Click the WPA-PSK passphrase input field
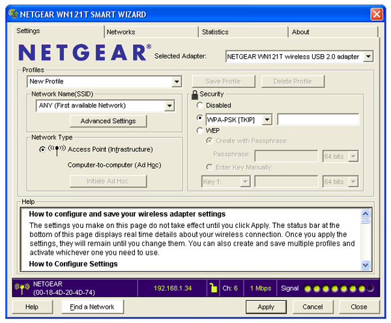 point(318,119)
